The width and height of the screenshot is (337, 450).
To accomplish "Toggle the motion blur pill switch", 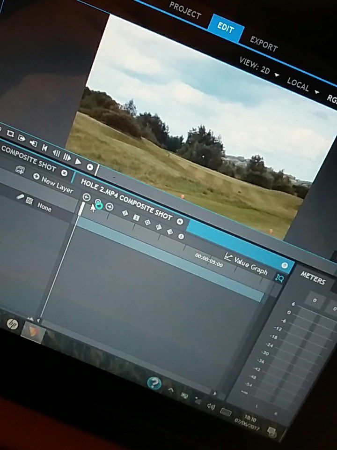I will pyautogui.click(x=20, y=196).
